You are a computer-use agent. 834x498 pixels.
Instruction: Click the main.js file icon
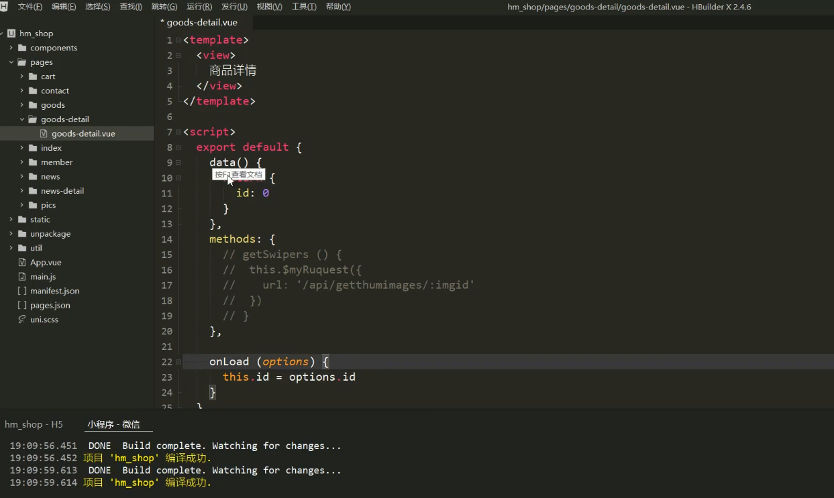click(x=22, y=277)
